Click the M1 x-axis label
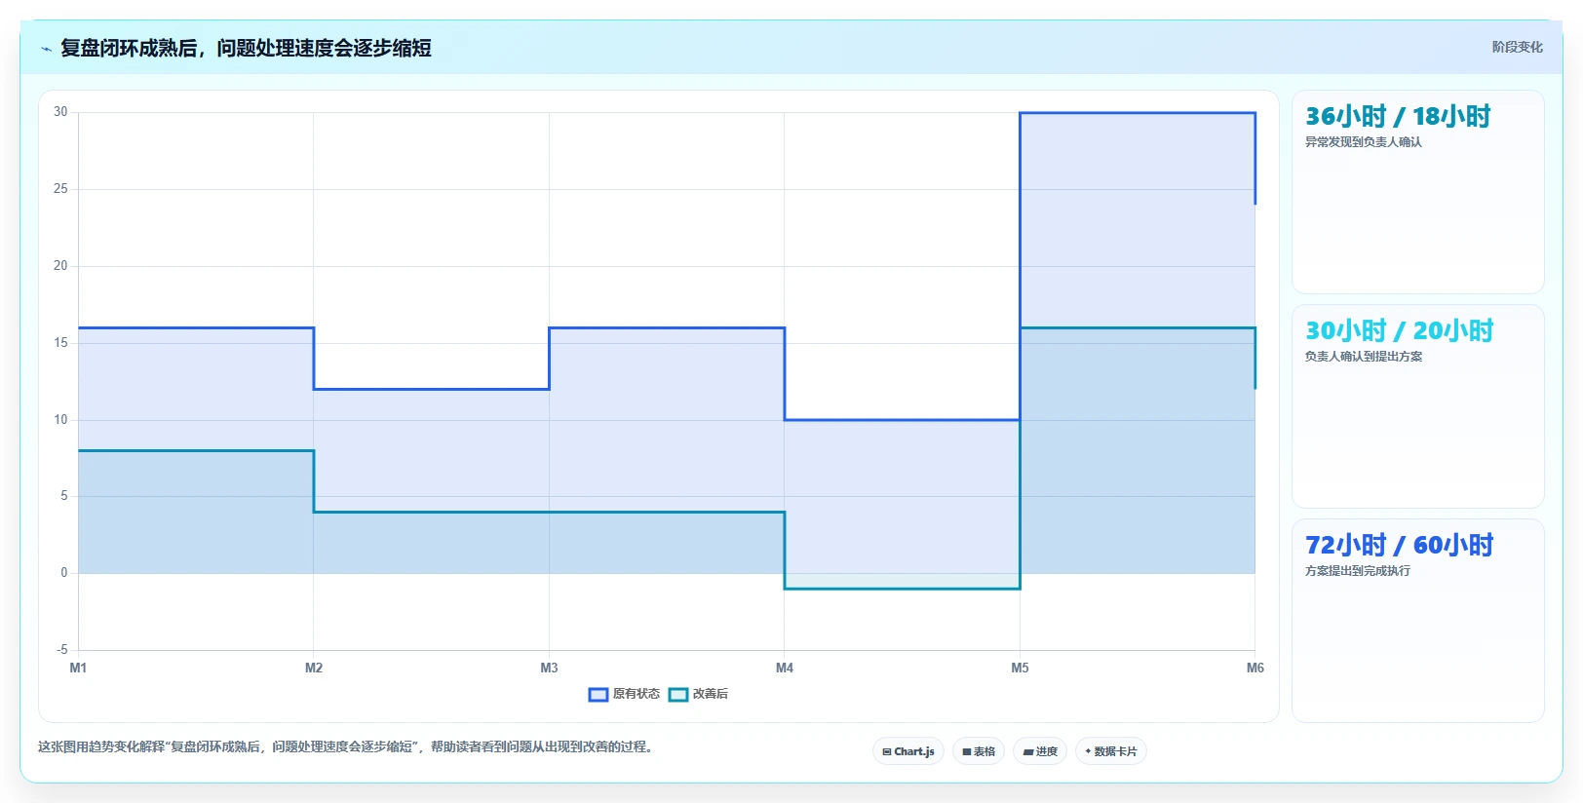This screenshot has width=1583, height=803. click(x=78, y=669)
